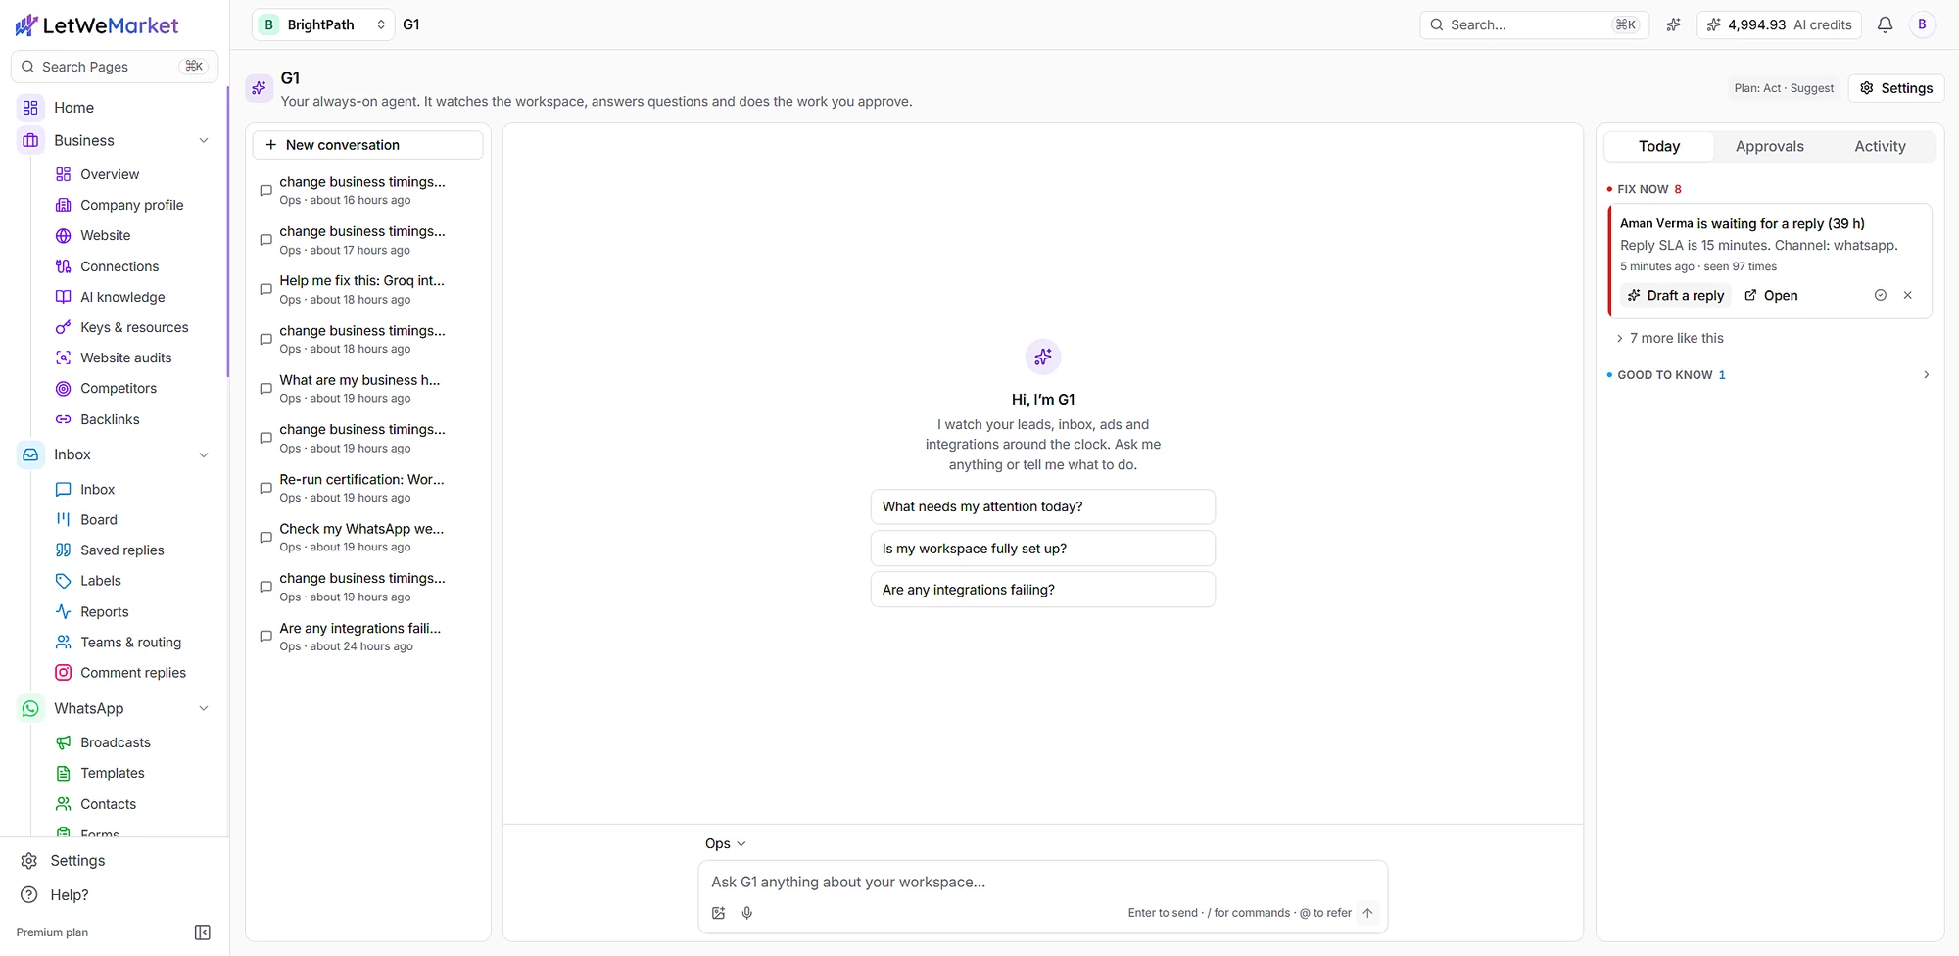Open Connections page

point(119,266)
